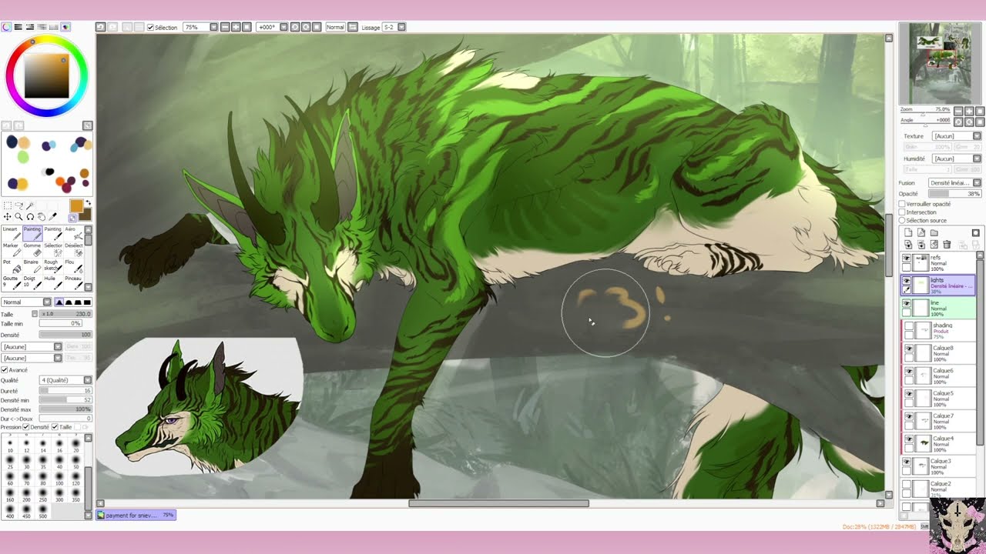Toggle the Sélection checkbox in toolbar
The image size is (986, 554).
[x=150, y=27]
